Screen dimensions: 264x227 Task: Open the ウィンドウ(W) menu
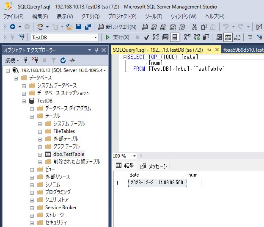tap(184, 17)
